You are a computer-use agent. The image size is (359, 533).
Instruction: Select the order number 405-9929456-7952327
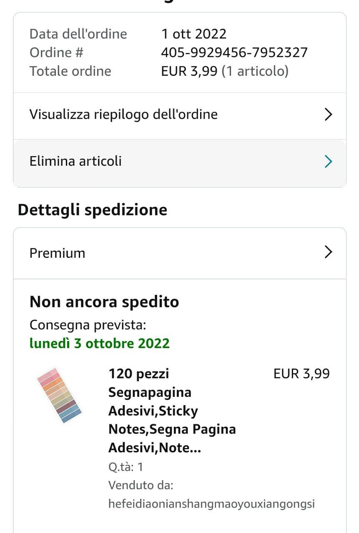(x=234, y=52)
